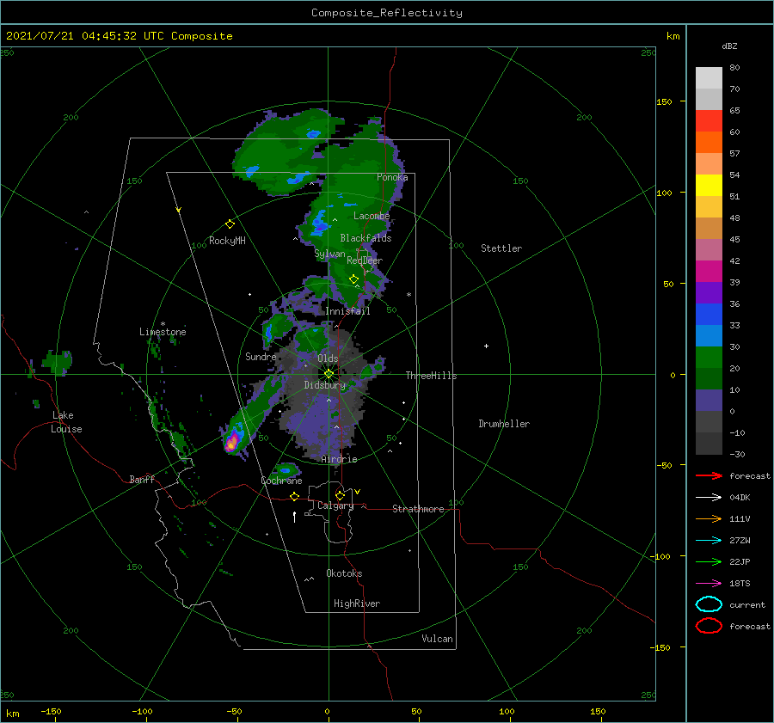Click the cyan current ellipse in legend

pos(709,604)
